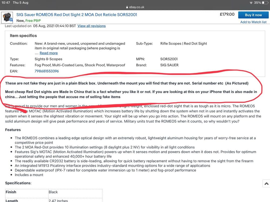This screenshot has width=270, height=202.
Task: Click the Features section heading
Action: [13, 130]
